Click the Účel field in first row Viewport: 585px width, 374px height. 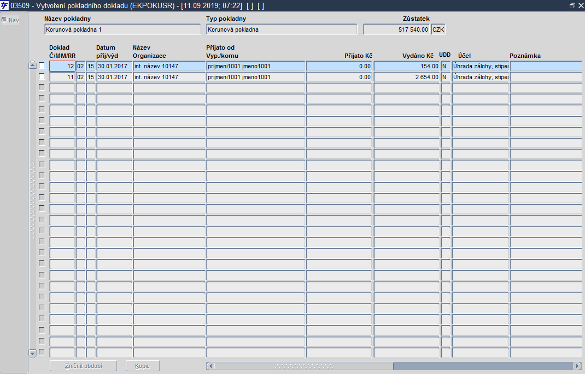pyautogui.click(x=481, y=66)
